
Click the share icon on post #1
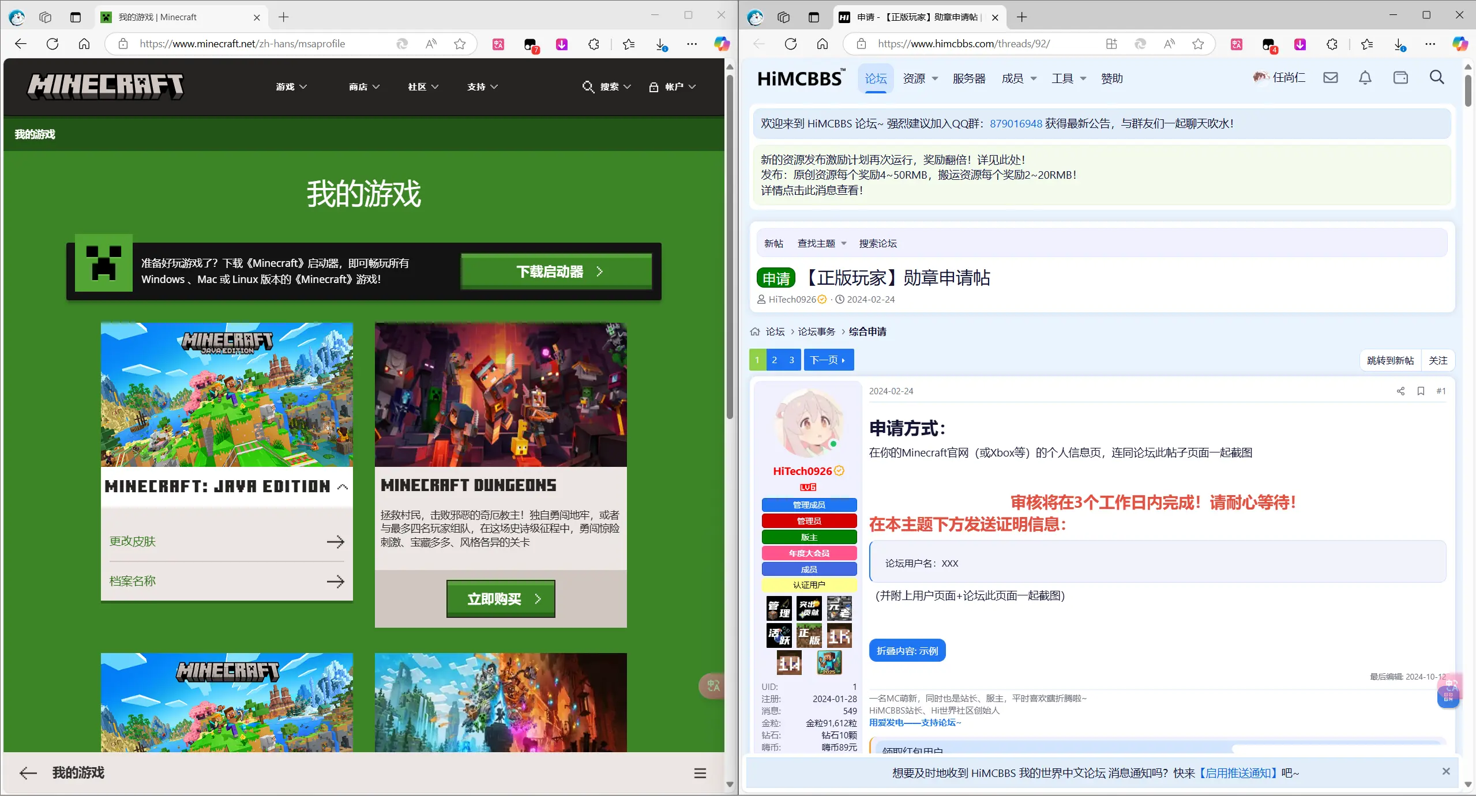1400,391
